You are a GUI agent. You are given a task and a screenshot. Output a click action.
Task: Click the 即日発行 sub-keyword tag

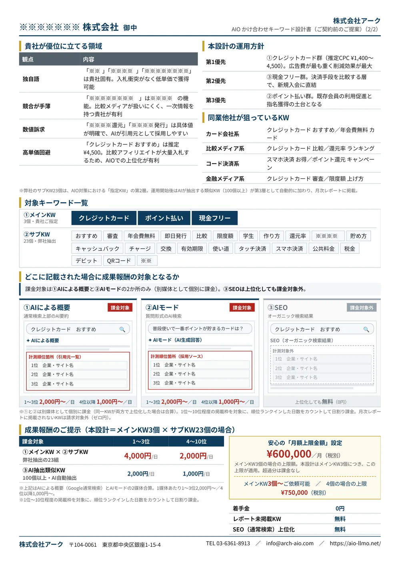(176, 236)
